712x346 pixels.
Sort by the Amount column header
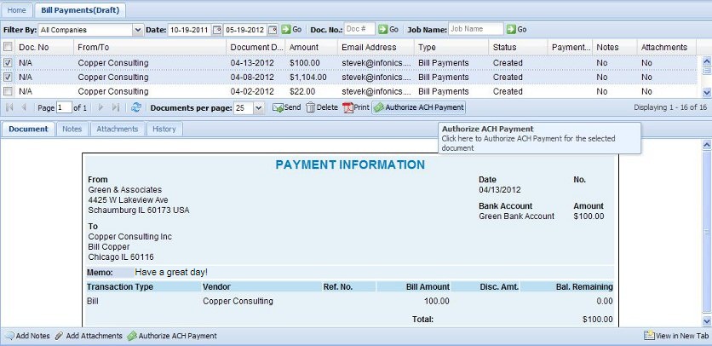tap(310, 47)
